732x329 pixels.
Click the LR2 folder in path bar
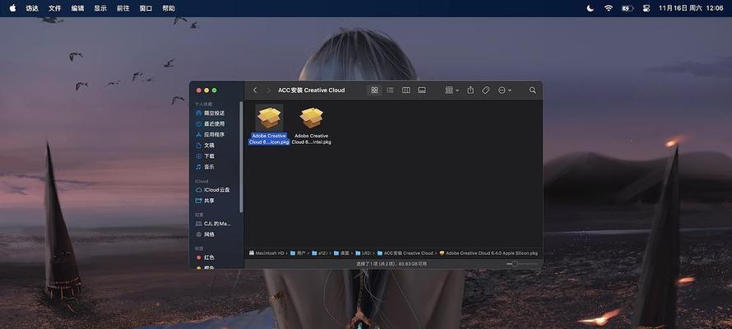coord(363,253)
